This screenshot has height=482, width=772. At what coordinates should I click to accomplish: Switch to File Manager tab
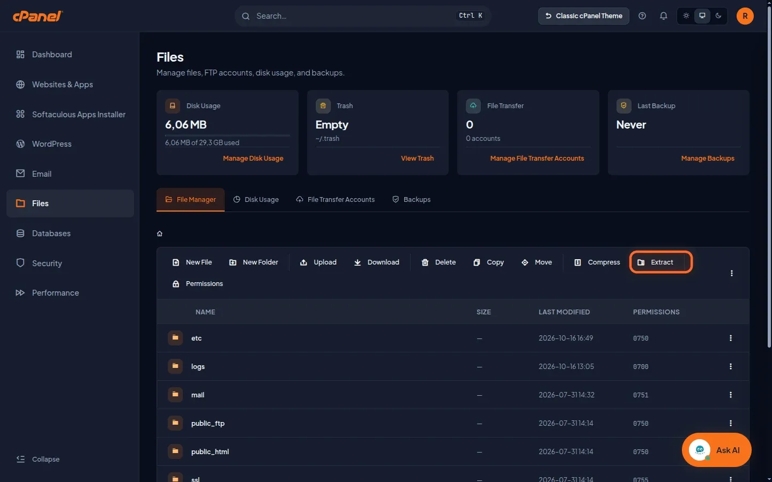pyautogui.click(x=190, y=200)
